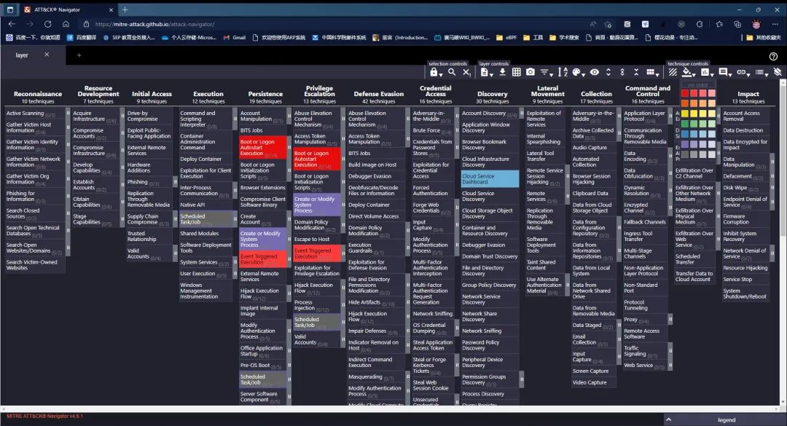The width and height of the screenshot is (787, 426).
Task: Go to browser home page
Action: point(66,24)
